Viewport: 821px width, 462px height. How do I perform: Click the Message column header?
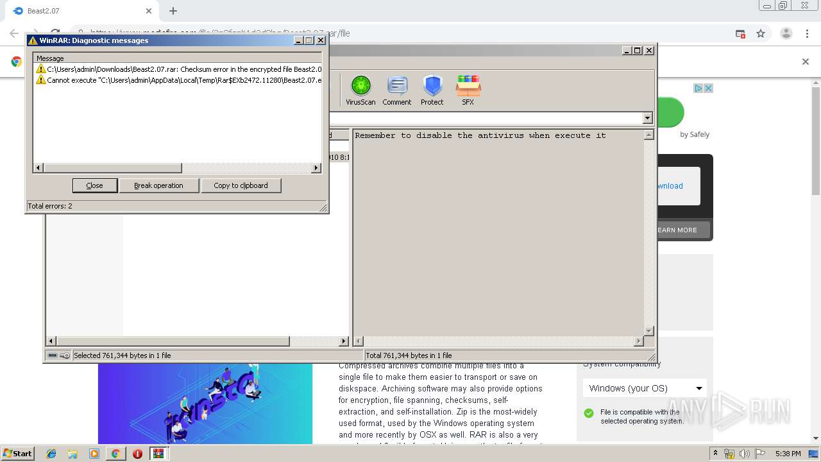(x=178, y=58)
